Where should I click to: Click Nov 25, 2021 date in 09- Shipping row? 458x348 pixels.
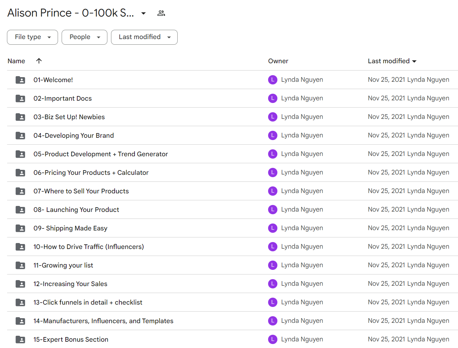pyautogui.click(x=386, y=228)
